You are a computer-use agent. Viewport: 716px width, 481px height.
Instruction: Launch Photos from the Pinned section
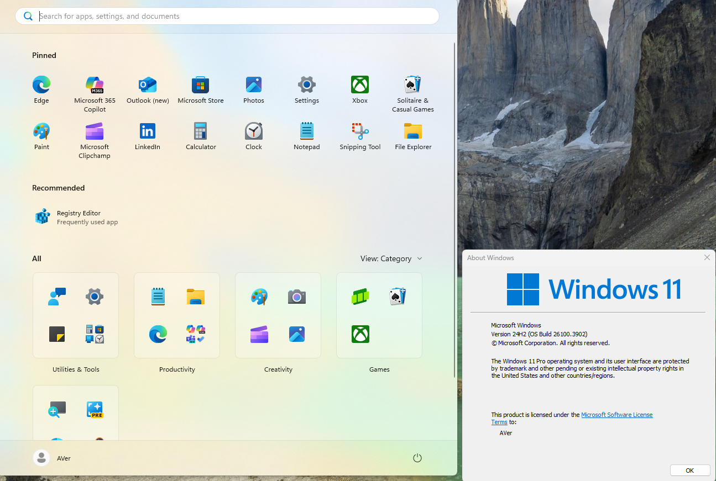(254, 90)
